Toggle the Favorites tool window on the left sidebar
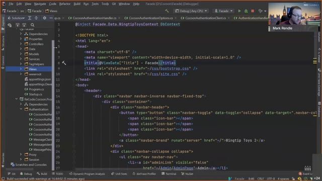 pyautogui.click(x=3, y=160)
